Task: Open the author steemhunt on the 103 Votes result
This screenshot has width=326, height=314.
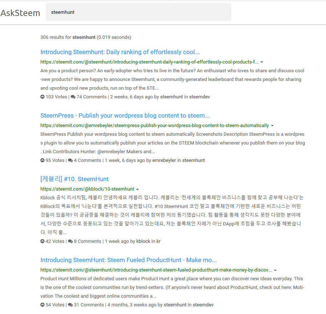Action: pyautogui.click(x=172, y=97)
